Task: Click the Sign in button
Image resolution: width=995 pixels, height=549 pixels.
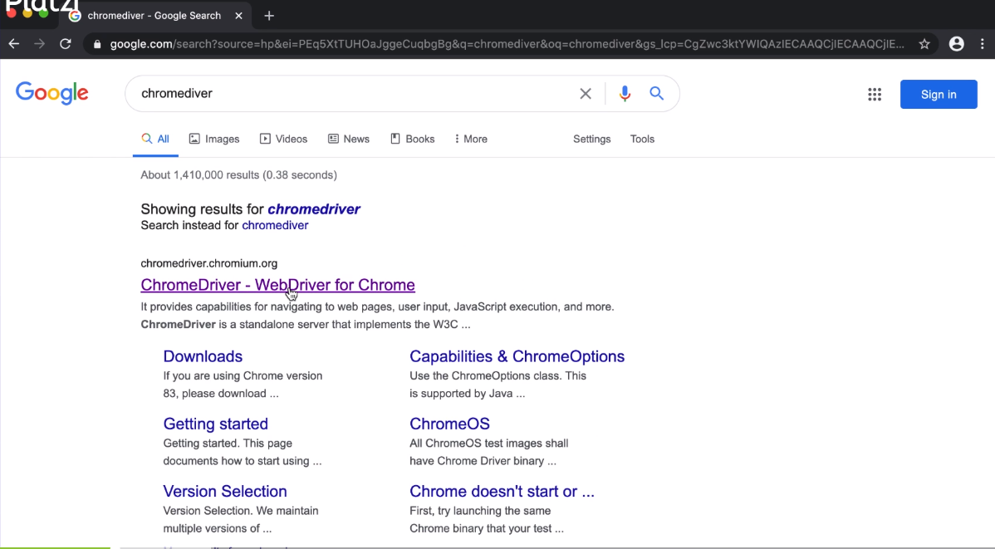Action: tap(939, 95)
